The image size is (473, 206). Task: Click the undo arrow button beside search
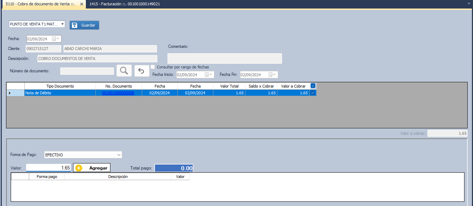pyautogui.click(x=142, y=71)
